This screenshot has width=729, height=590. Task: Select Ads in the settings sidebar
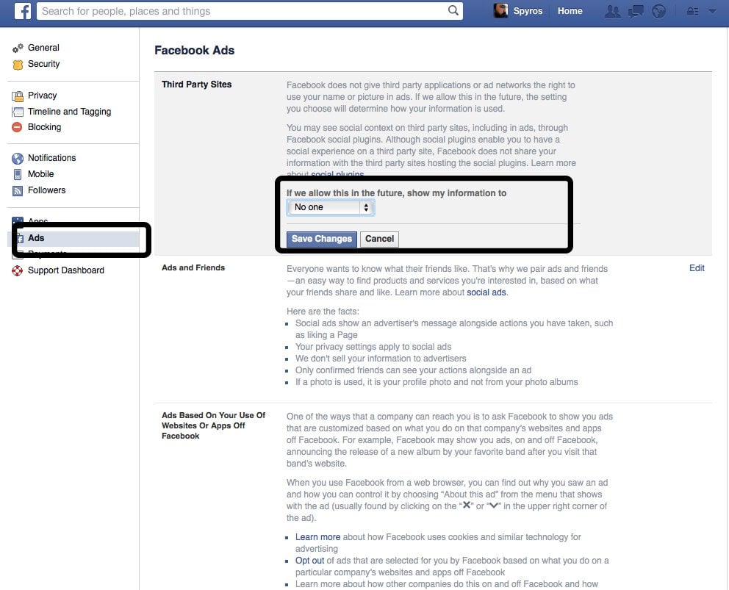pos(73,238)
